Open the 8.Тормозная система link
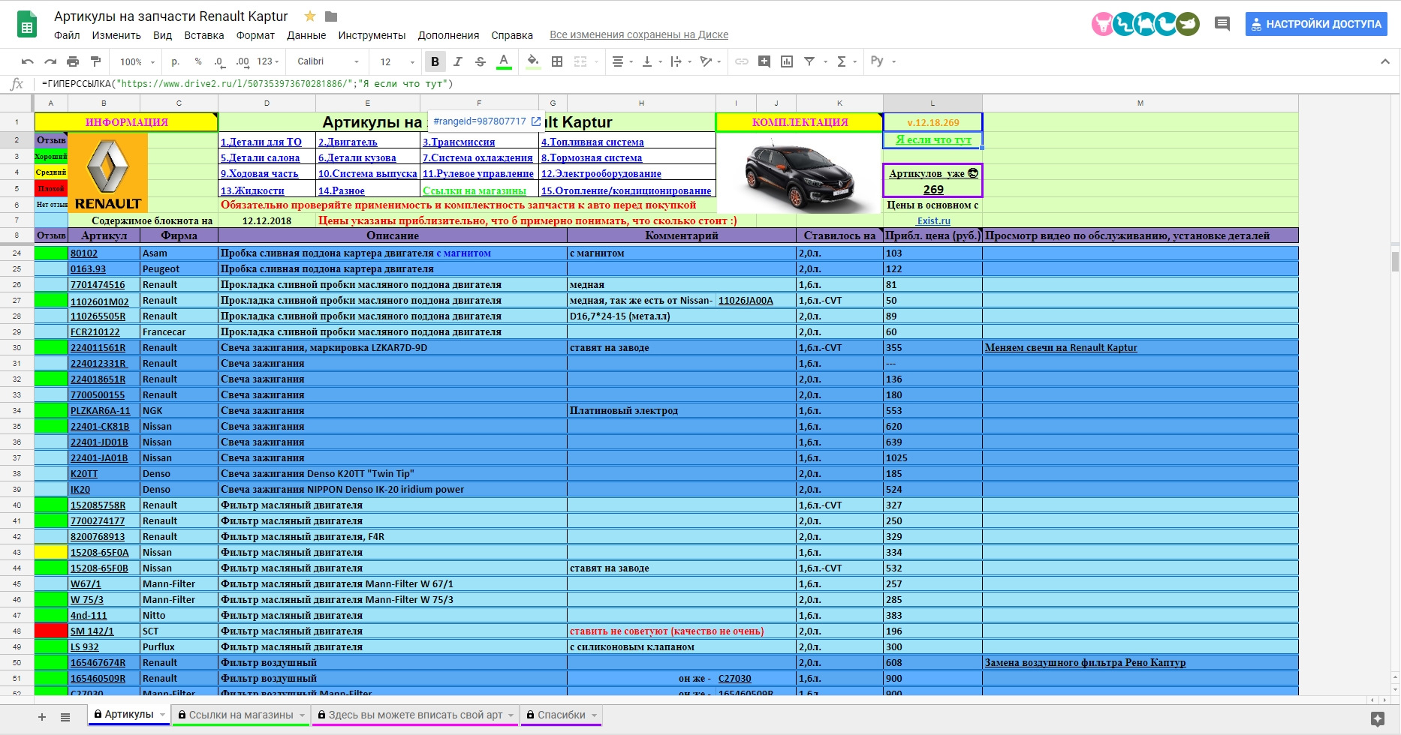The image size is (1401, 735). pos(592,157)
